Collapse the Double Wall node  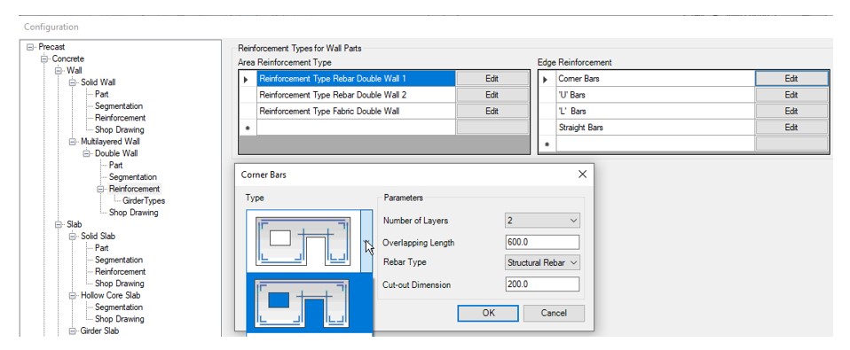tap(87, 153)
